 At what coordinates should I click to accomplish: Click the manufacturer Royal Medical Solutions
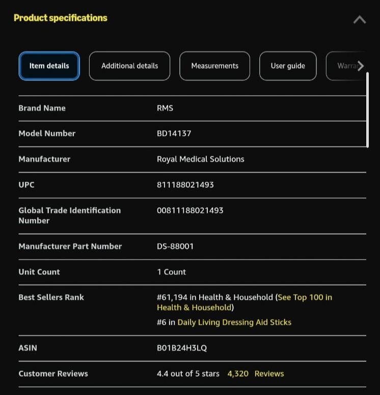point(201,159)
